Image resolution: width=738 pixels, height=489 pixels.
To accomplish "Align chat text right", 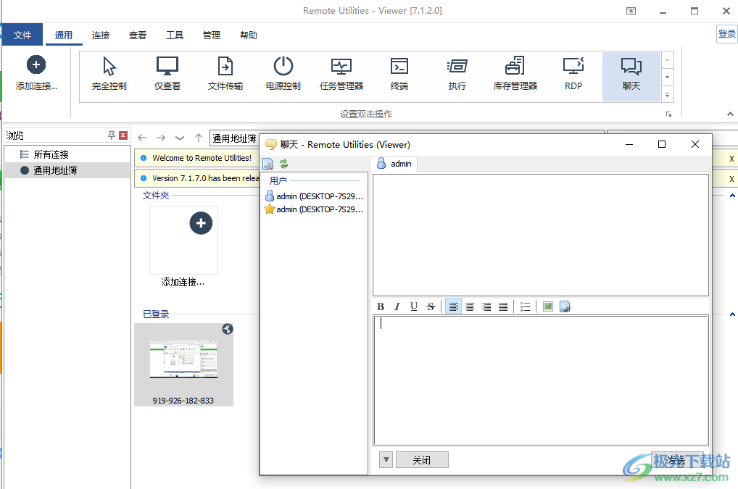I will (486, 306).
